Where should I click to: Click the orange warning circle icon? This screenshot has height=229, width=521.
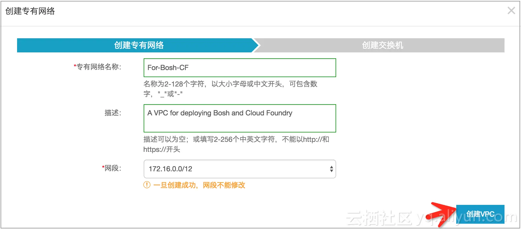click(x=147, y=185)
